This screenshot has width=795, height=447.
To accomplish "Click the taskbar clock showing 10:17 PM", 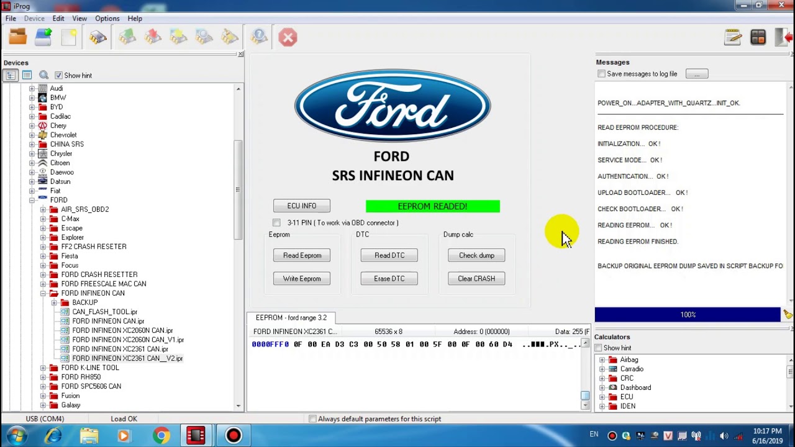I will pyautogui.click(x=767, y=436).
